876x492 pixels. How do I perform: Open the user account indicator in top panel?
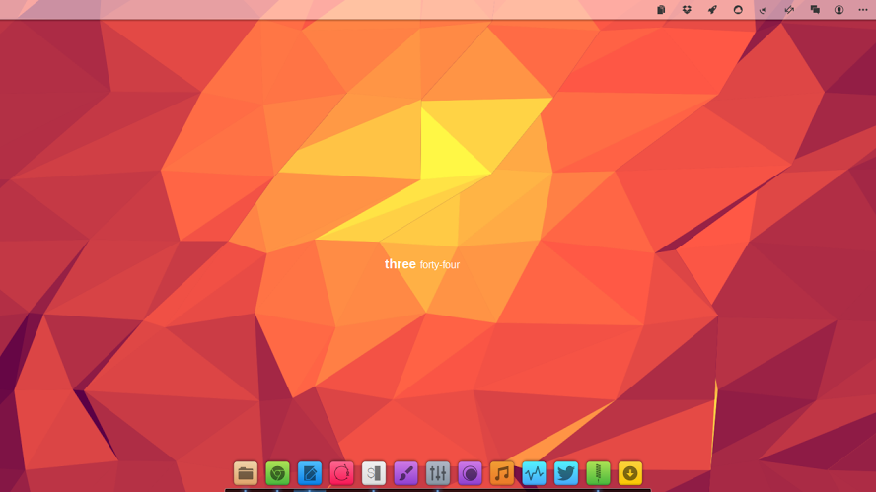click(839, 10)
